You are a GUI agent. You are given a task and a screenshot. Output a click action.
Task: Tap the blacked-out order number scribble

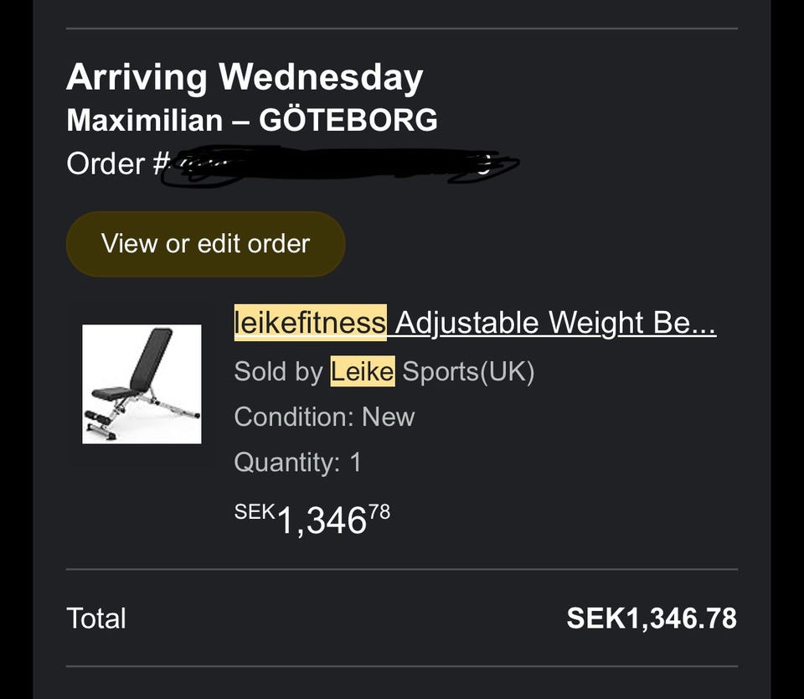click(x=335, y=164)
